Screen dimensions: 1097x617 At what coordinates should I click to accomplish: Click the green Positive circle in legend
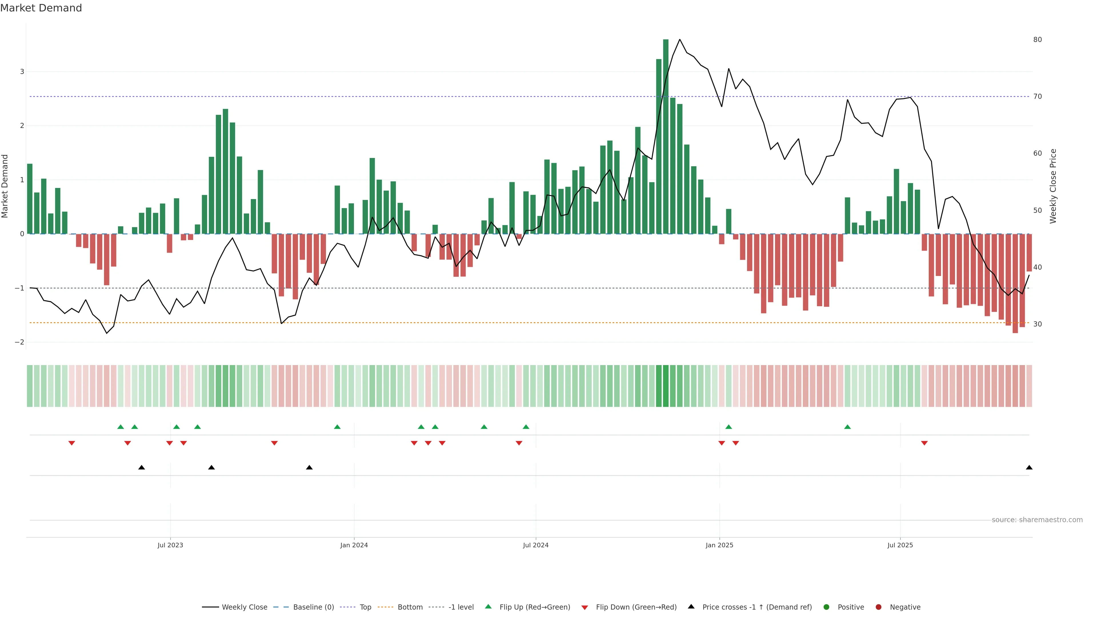pos(826,607)
